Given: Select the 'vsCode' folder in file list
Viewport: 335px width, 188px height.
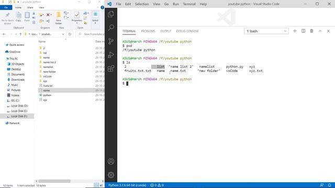Looking at the screenshot, I should tap(47, 76).
